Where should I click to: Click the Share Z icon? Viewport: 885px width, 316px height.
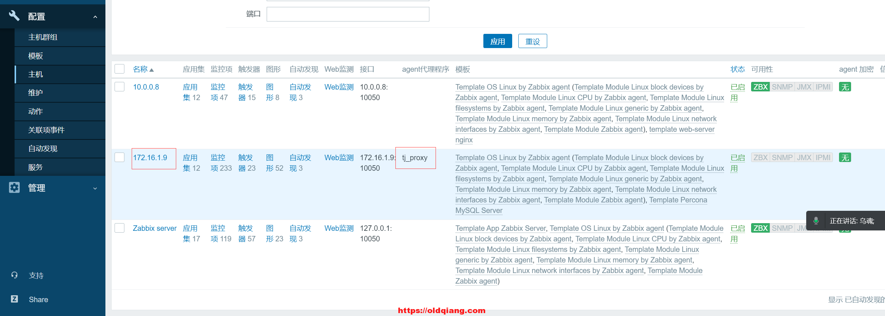point(14,299)
